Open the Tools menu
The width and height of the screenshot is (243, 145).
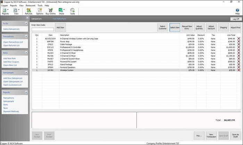(40, 6)
